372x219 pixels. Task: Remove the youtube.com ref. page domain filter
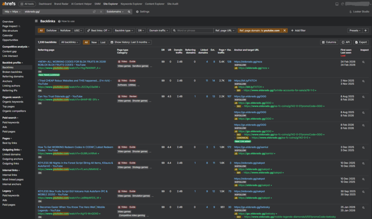(x=285, y=31)
